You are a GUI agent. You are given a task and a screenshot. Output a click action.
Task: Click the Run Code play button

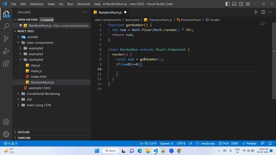click(256, 12)
